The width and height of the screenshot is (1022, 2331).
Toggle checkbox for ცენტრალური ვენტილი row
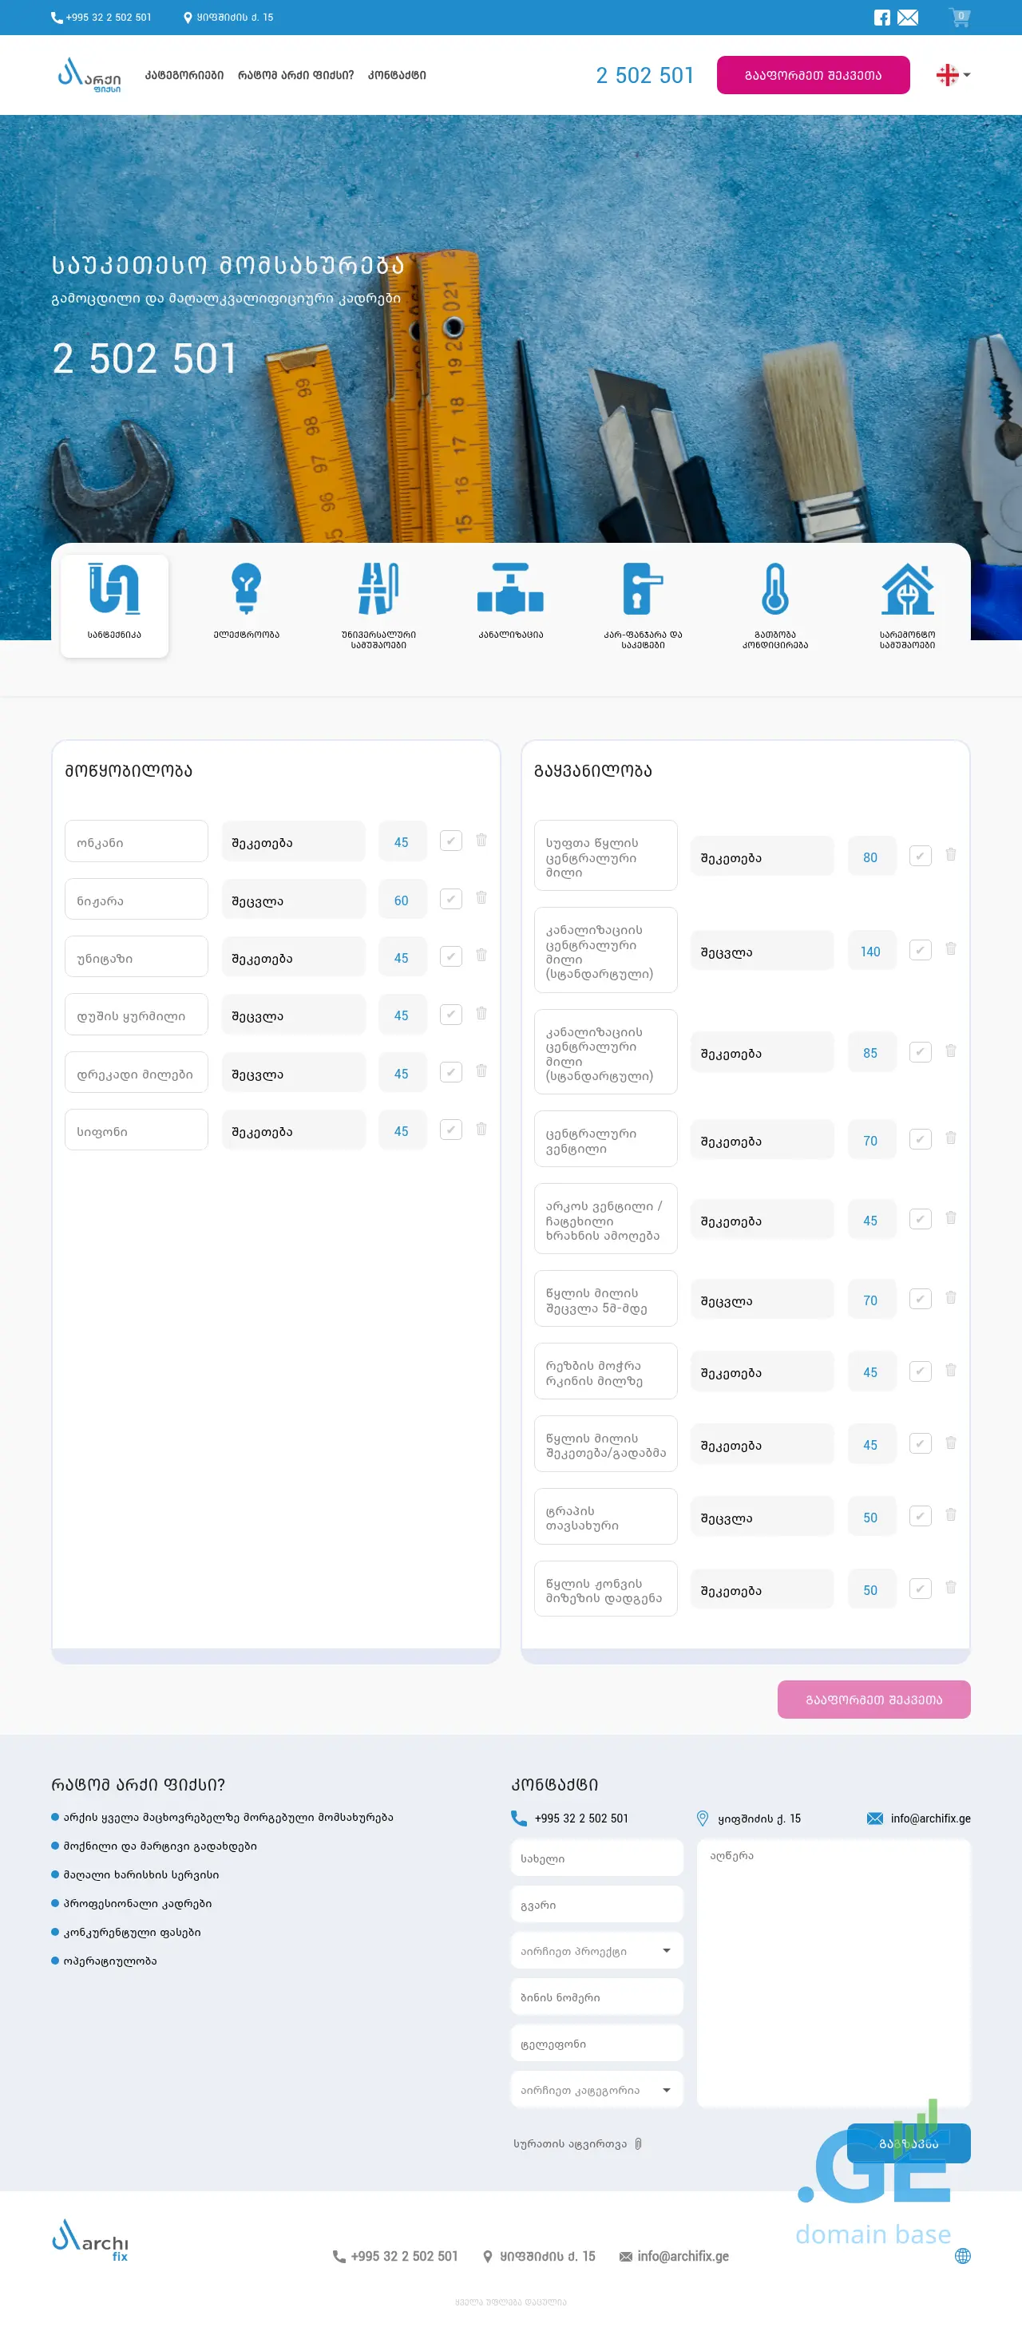920,1139
